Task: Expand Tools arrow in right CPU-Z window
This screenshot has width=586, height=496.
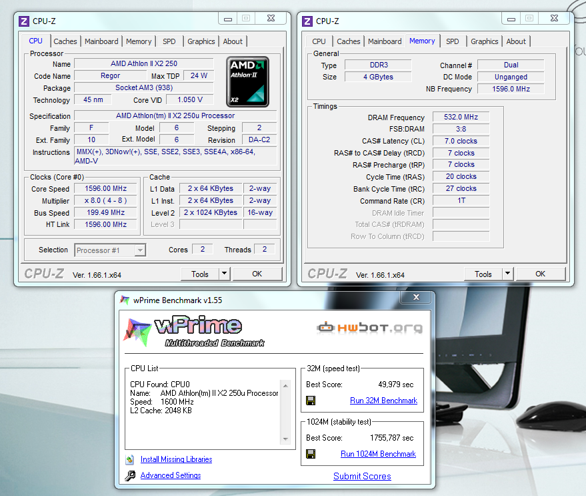Action: point(507,274)
